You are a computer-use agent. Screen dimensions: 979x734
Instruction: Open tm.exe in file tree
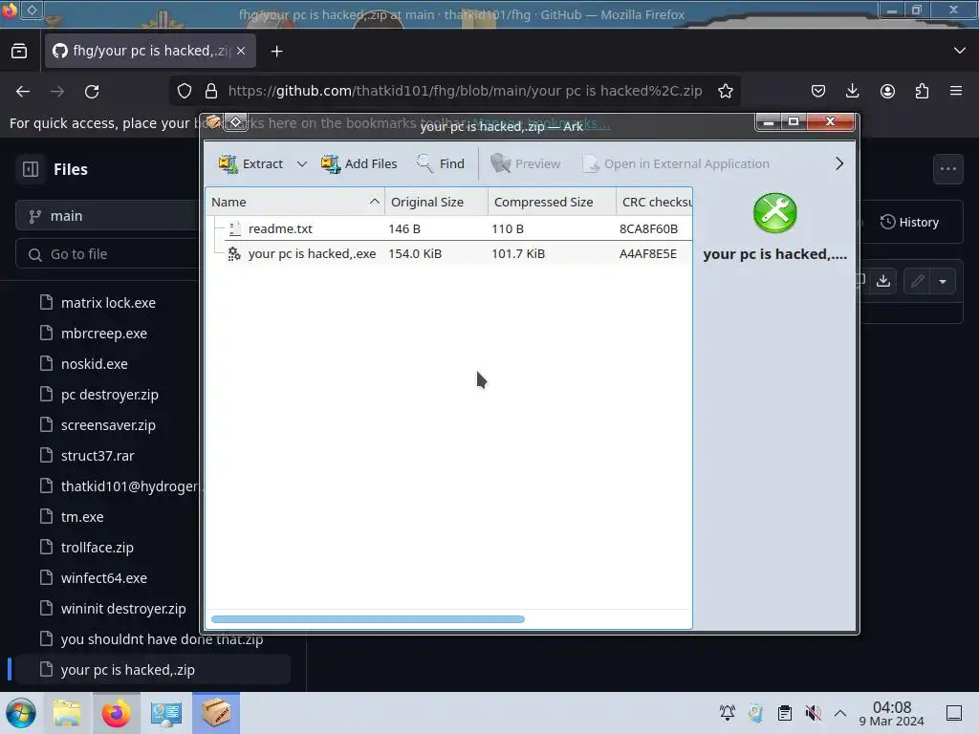pyautogui.click(x=82, y=517)
